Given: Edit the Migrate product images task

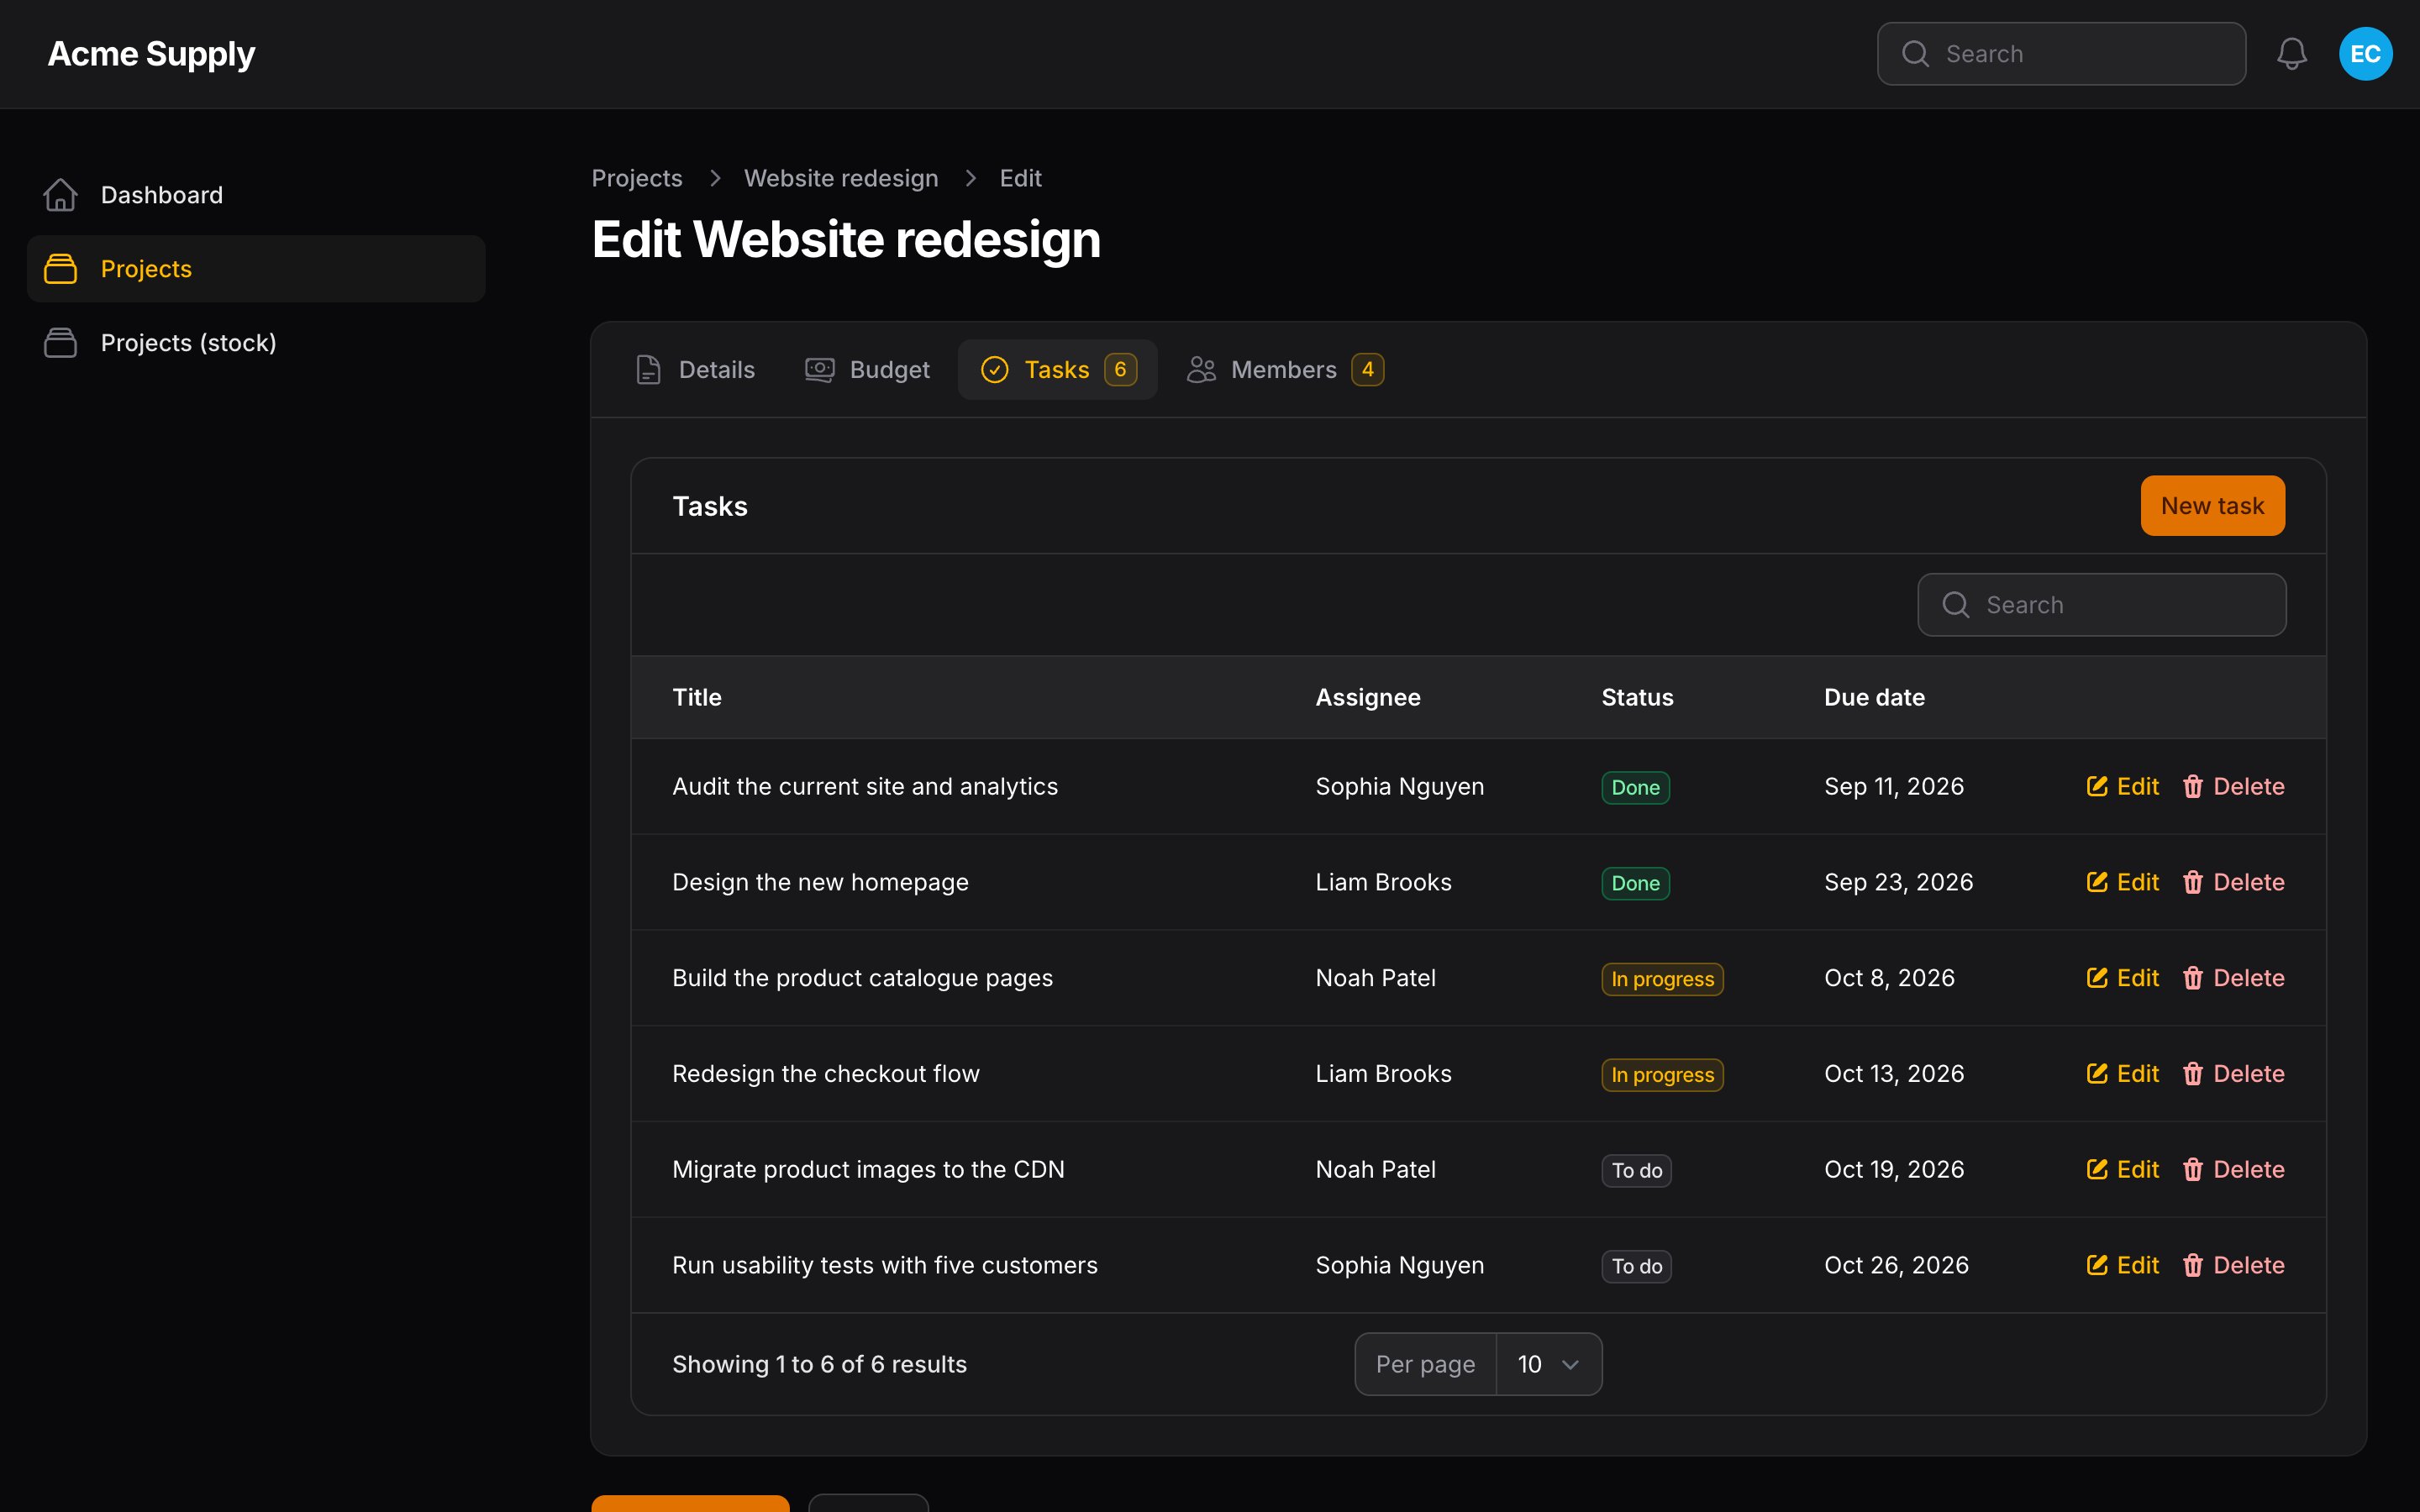Looking at the screenshot, I should (x=2122, y=1170).
